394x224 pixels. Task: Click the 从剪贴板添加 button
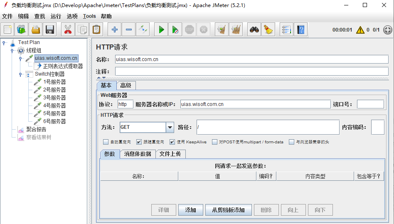pyautogui.click(x=229, y=210)
